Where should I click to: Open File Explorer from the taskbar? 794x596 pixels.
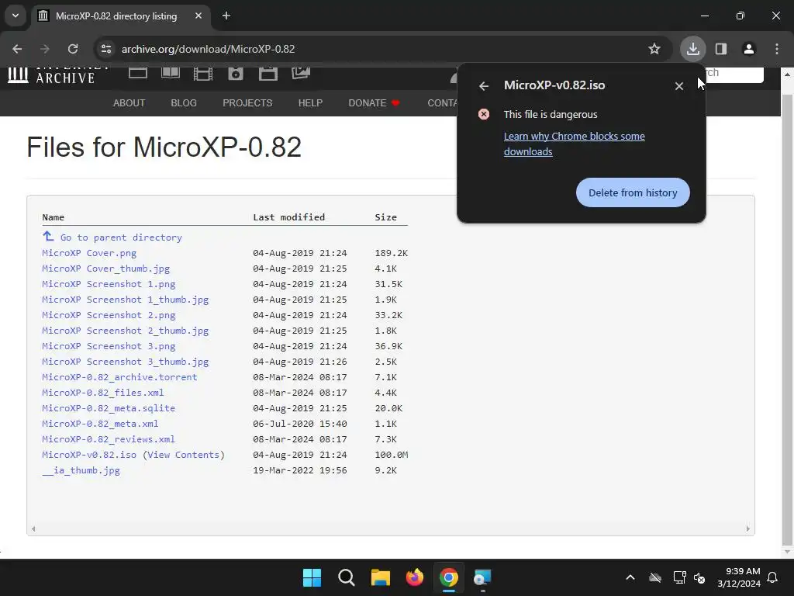point(380,577)
